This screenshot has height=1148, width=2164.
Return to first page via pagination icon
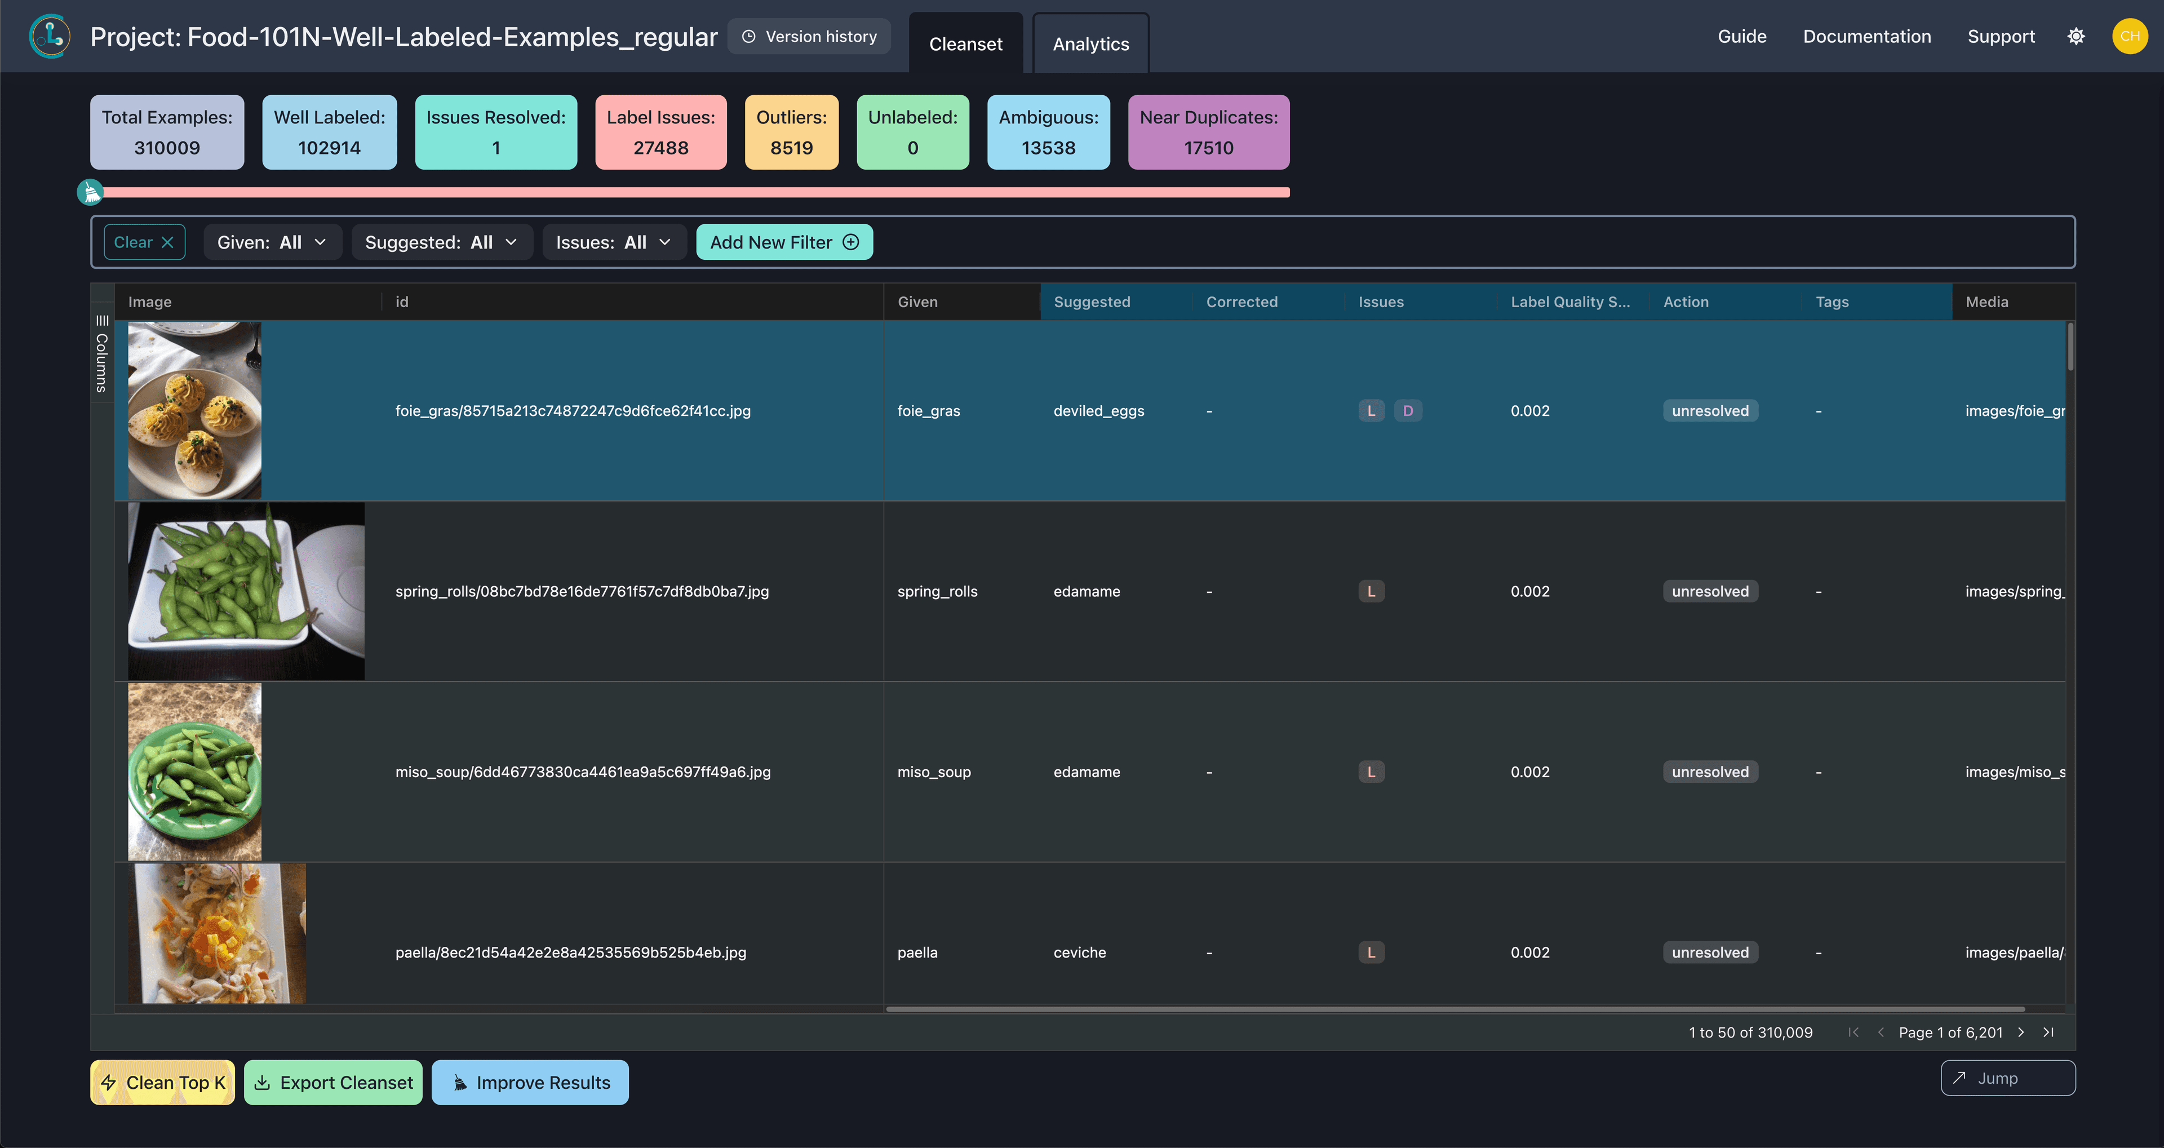pos(1854,1032)
